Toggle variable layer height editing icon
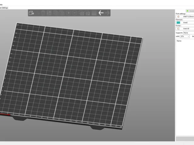Image resolution: width=194 pixels, height=145 pixels. pos(94,13)
